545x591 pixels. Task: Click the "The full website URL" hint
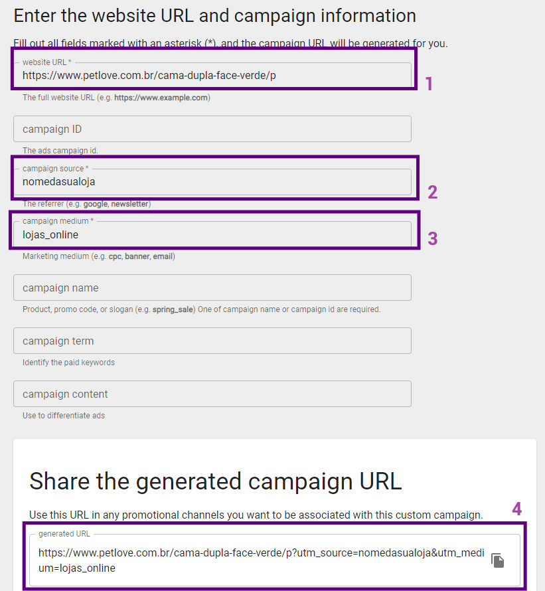click(116, 98)
